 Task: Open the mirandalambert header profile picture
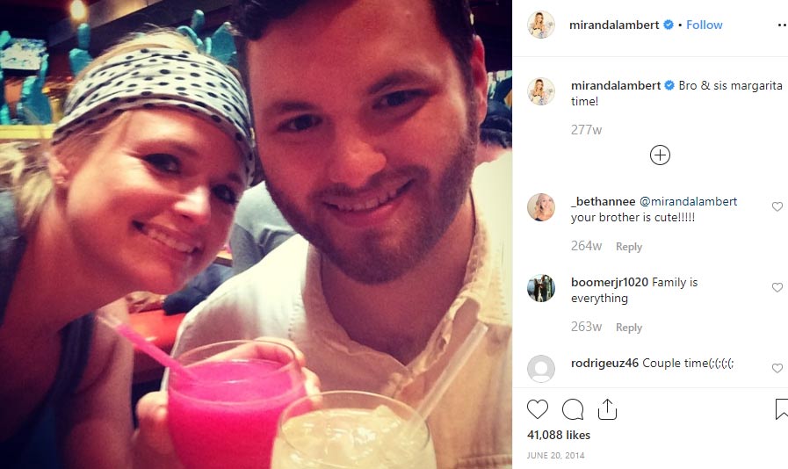541,24
